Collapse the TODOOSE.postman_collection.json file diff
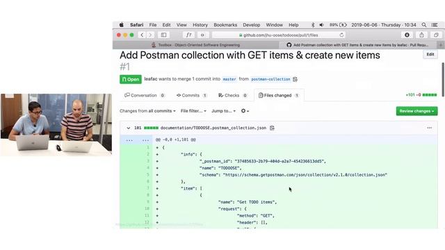 coord(128,128)
